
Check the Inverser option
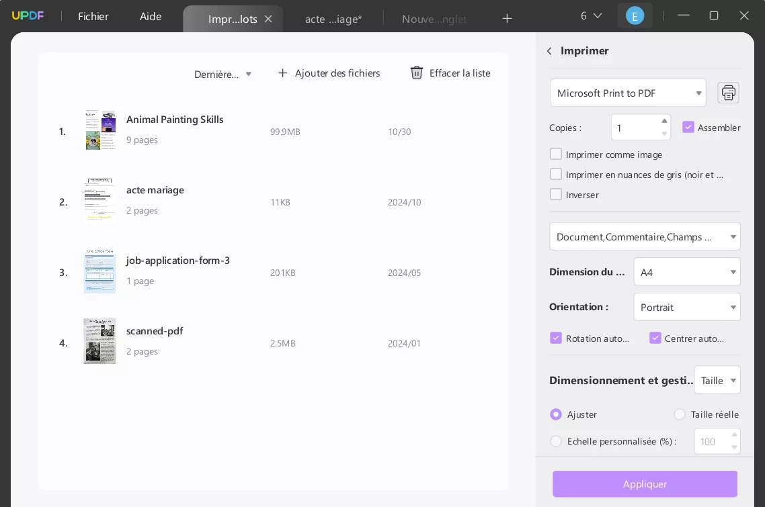coord(556,195)
